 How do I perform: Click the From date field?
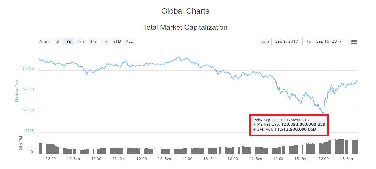(286, 41)
